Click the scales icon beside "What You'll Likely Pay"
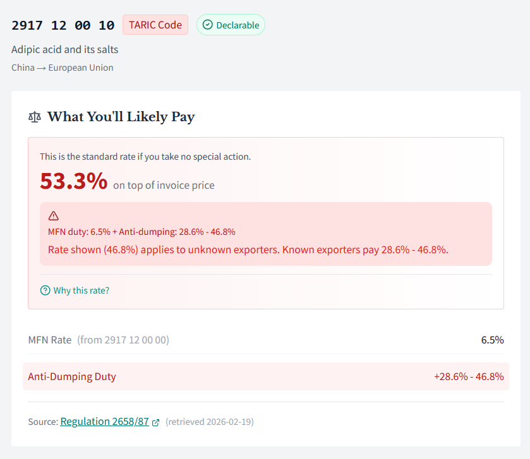Image resolution: width=530 pixels, height=459 pixels. 35,117
